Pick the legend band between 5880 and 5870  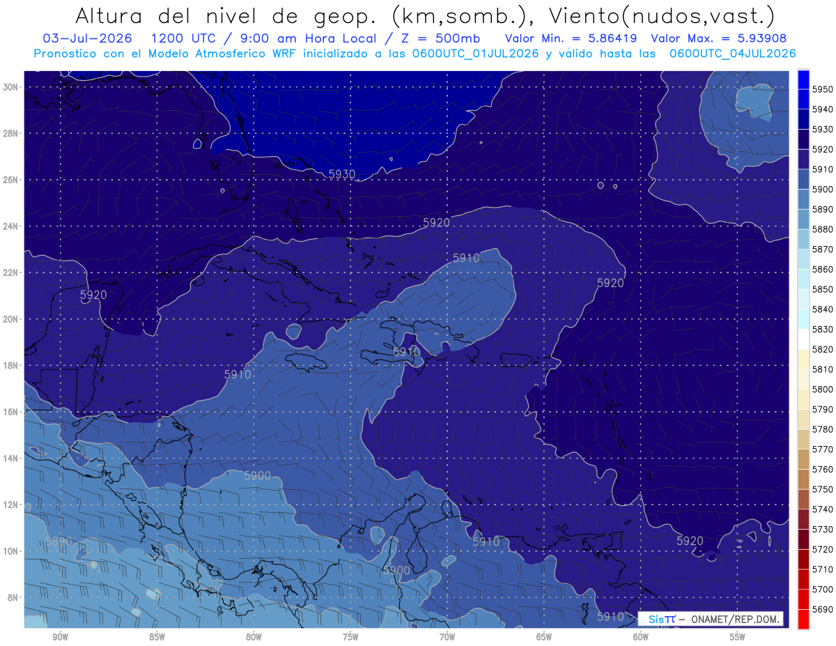(x=803, y=239)
